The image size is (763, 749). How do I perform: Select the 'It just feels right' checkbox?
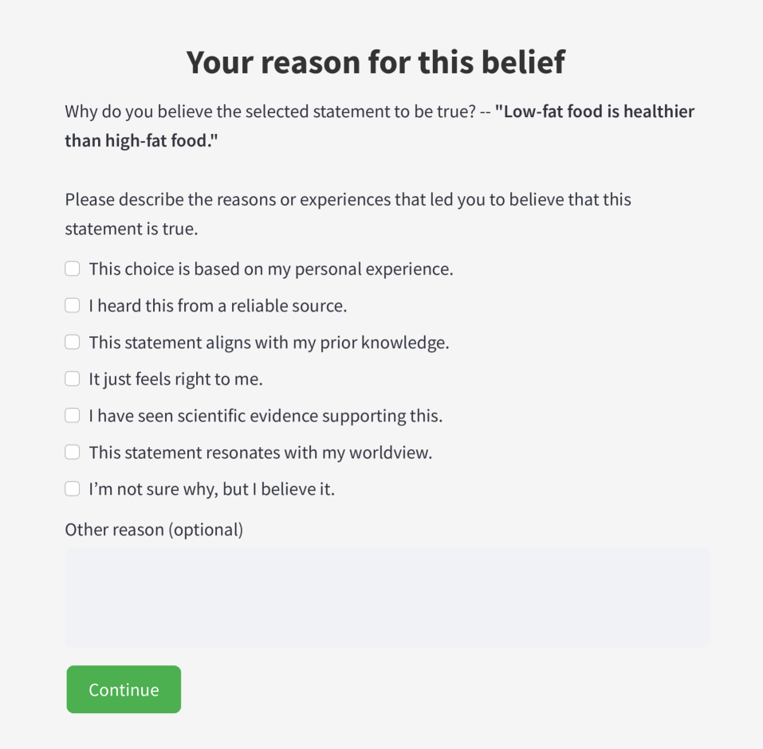(x=73, y=379)
